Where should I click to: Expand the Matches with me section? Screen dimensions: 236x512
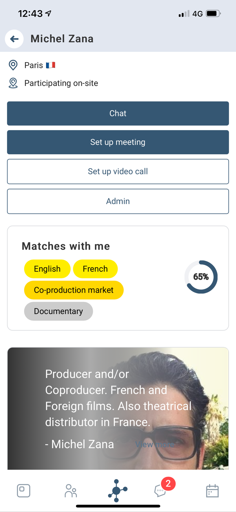point(66,246)
